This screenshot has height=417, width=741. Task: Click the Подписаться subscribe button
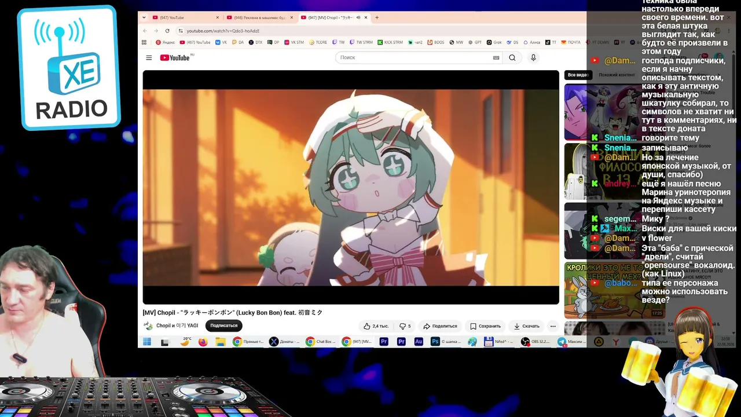(224, 325)
